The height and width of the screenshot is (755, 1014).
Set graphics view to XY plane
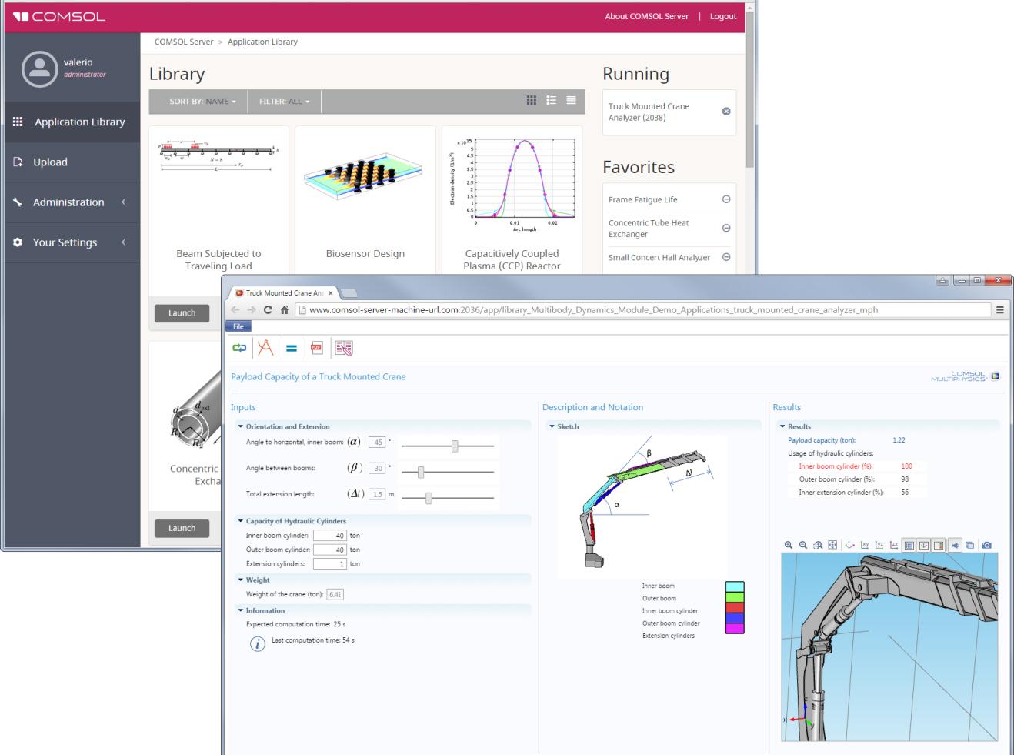click(x=865, y=545)
